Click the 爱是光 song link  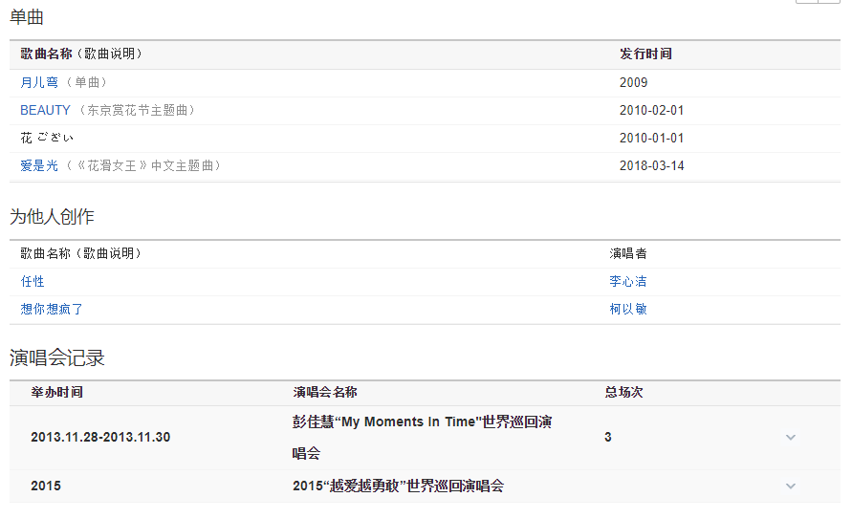(39, 166)
